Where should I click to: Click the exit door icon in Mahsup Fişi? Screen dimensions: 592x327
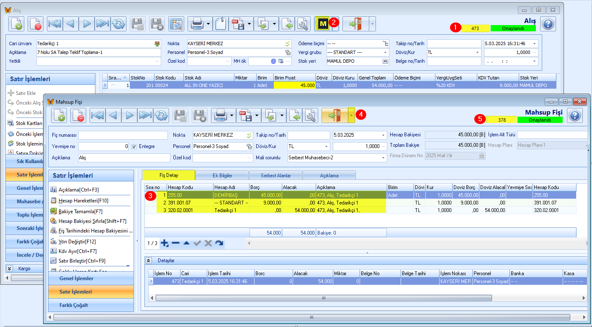[x=335, y=115]
